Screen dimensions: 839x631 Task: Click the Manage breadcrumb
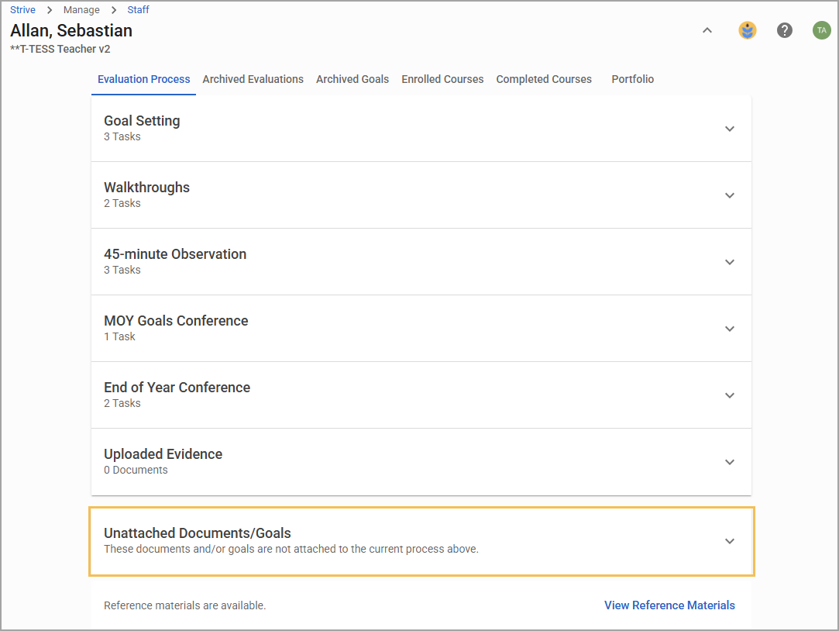click(81, 9)
